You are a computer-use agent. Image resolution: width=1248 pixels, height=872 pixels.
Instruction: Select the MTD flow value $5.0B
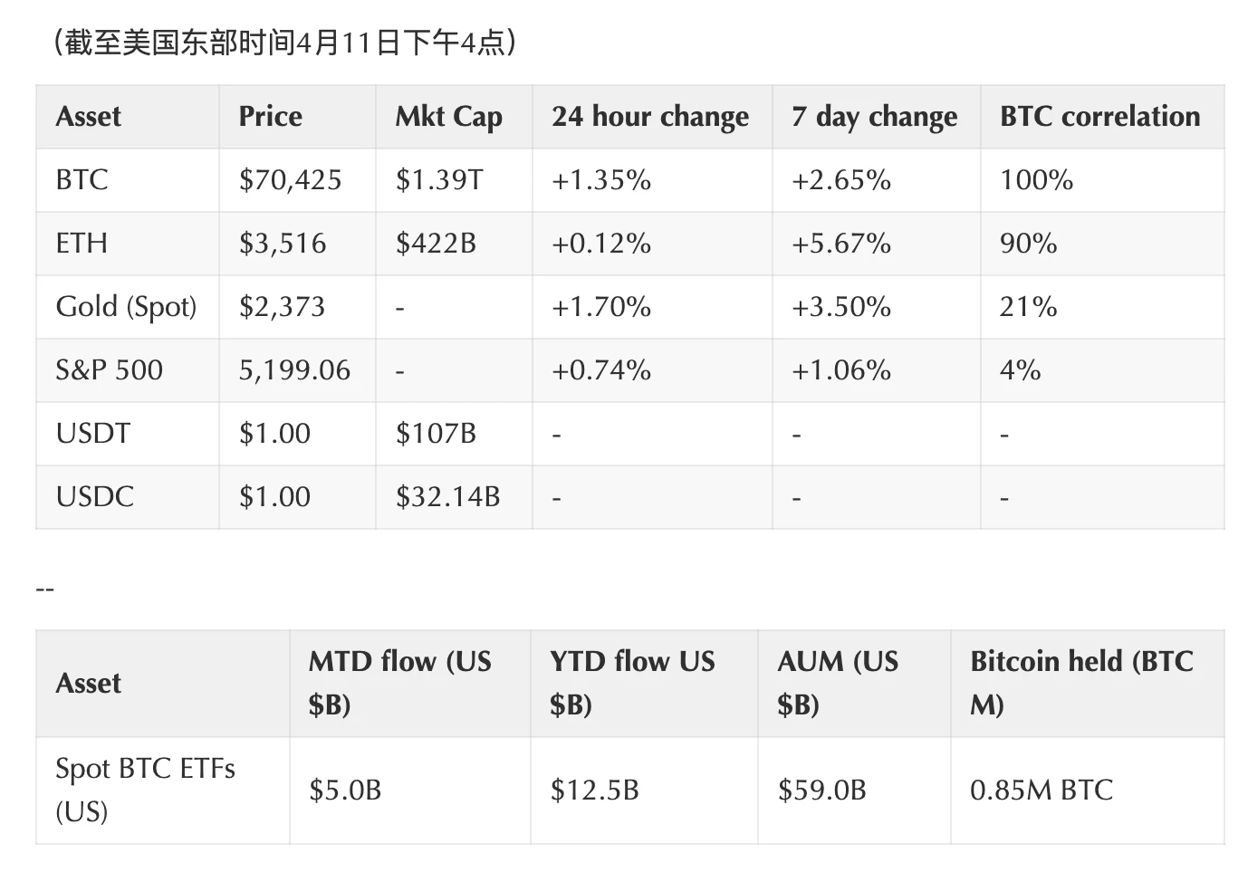345,791
